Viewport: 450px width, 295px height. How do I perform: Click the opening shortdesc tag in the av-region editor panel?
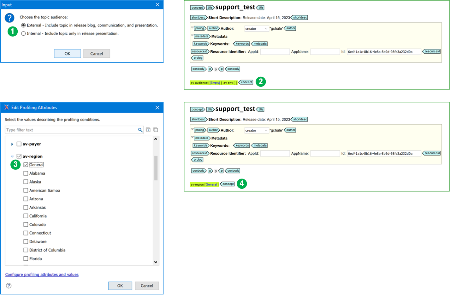198,119
